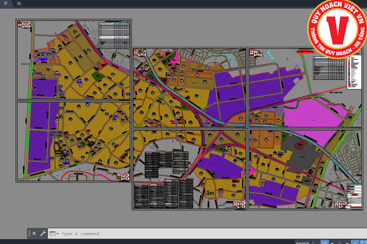
Task: Open command line customize wrench
Action: (43, 233)
